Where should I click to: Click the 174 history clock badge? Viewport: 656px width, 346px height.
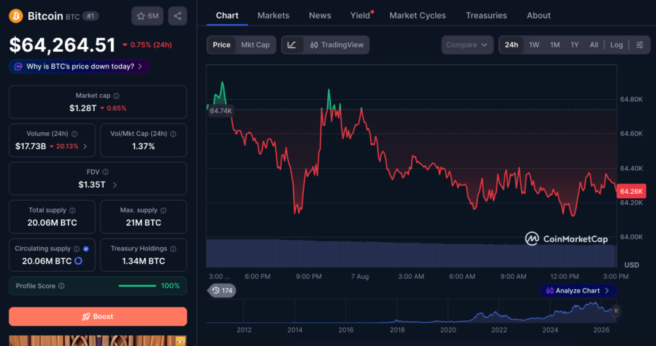coord(222,290)
